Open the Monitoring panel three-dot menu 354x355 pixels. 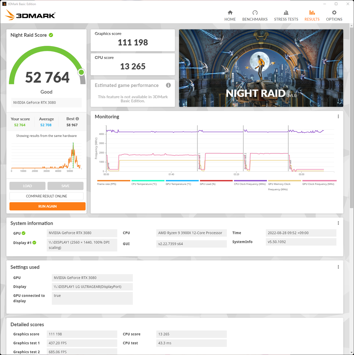click(338, 117)
